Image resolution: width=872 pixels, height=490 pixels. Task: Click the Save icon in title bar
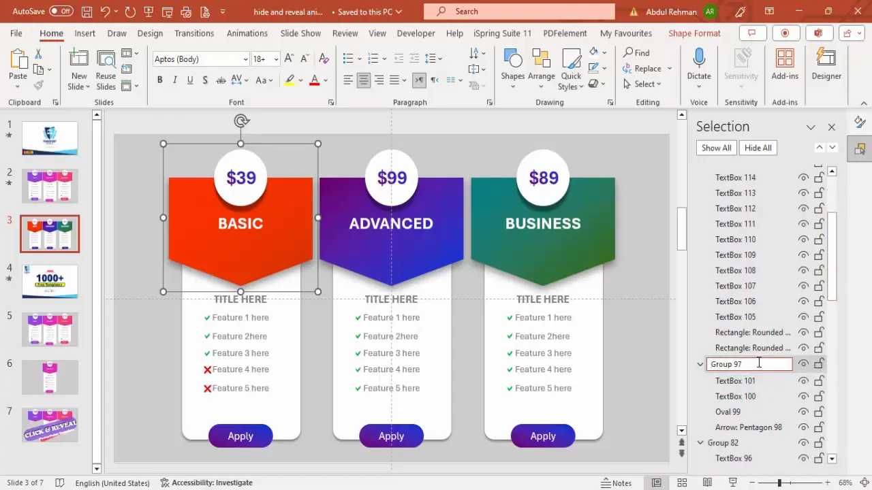[x=87, y=12]
